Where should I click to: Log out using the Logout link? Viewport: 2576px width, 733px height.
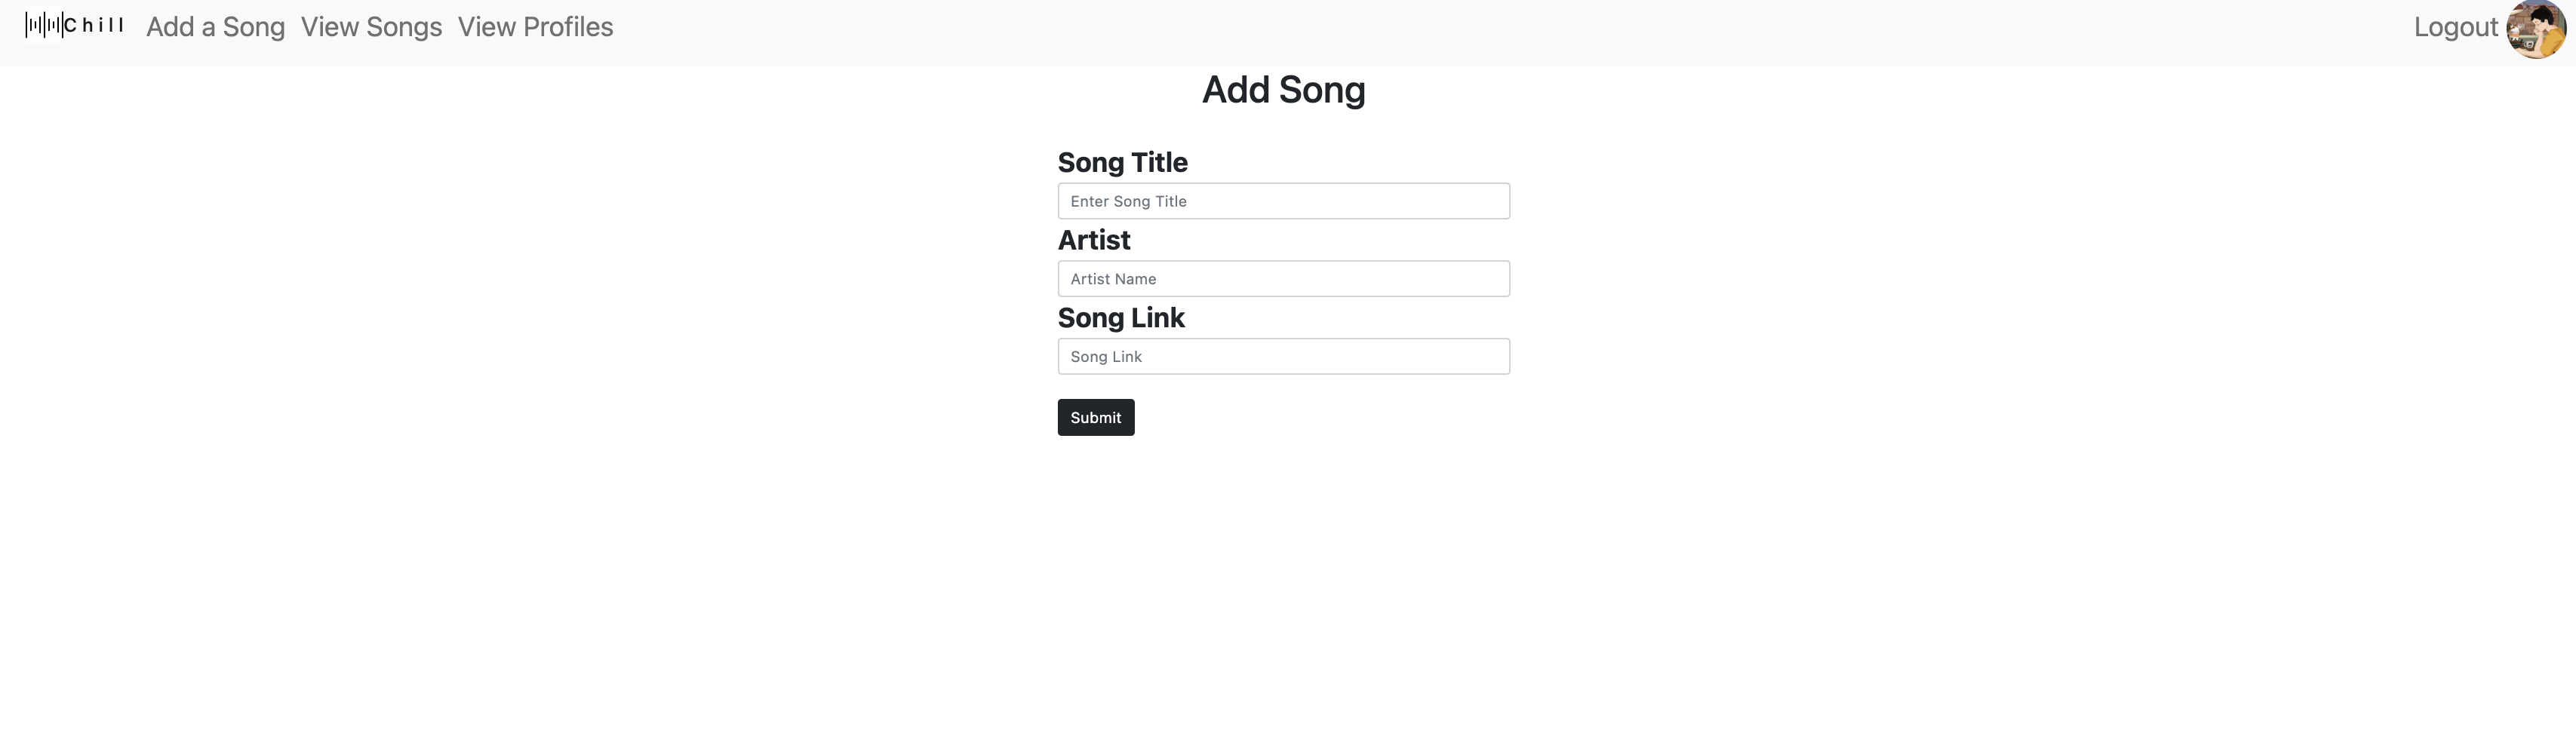tap(2456, 27)
